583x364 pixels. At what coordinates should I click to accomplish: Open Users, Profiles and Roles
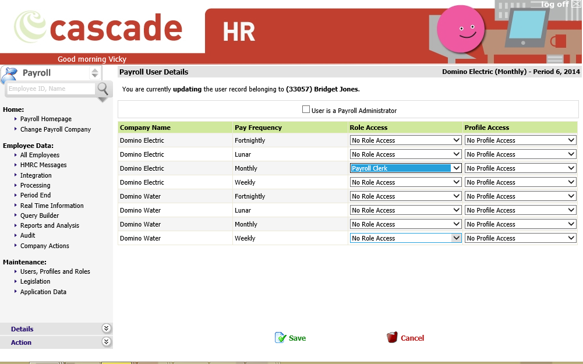[x=55, y=271]
